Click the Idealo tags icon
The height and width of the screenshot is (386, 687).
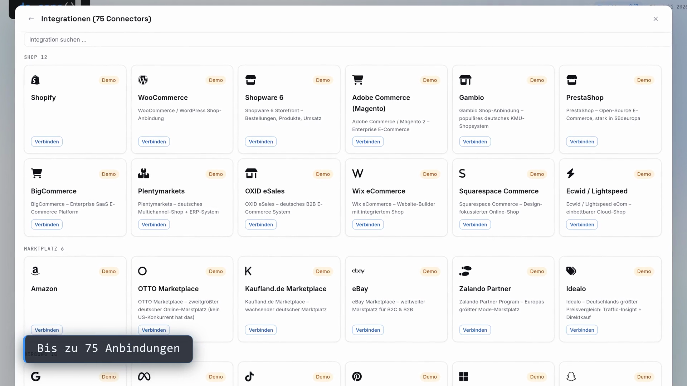(x=571, y=271)
